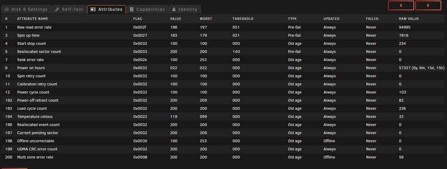The width and height of the screenshot is (447, 169).
Task: Select the Power on hours row
Action: point(223,68)
